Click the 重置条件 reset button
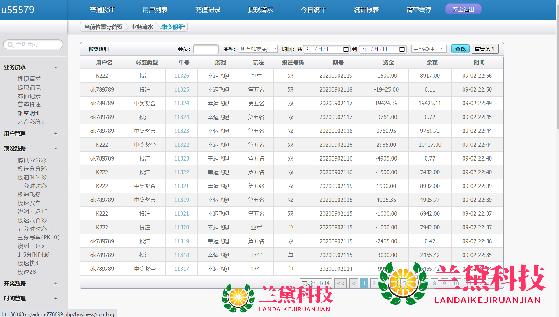The height and width of the screenshot is (317, 559). tap(485, 49)
